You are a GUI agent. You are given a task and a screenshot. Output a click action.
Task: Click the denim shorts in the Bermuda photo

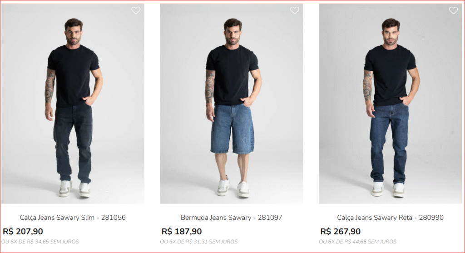coord(232,129)
